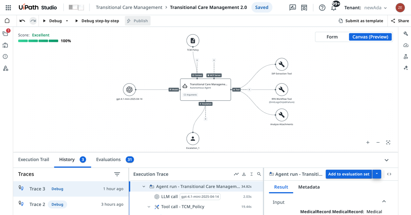Viewport: 411px width, 215px height.
Task: Open the flask evaluation panel icon
Action: tap(406, 56)
